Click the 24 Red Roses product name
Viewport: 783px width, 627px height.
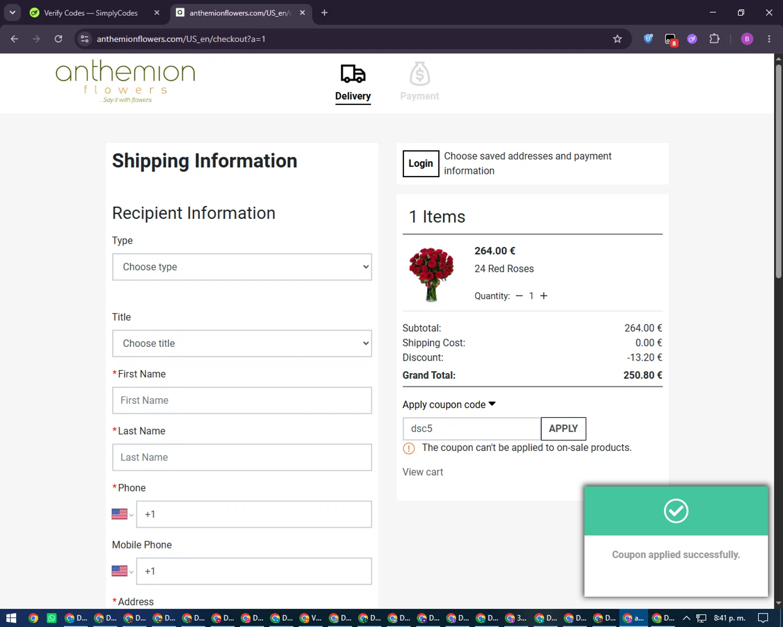tap(504, 269)
